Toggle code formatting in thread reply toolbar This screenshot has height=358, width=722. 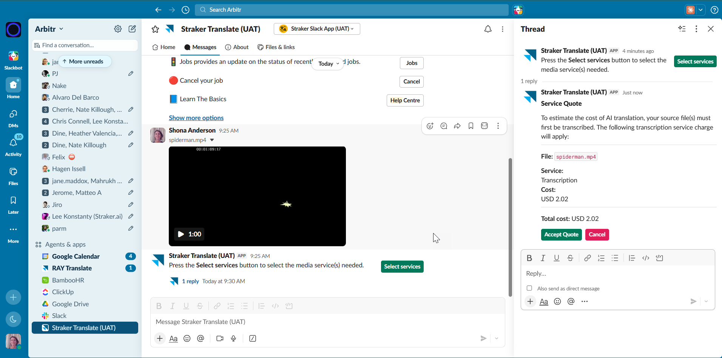pyautogui.click(x=646, y=258)
